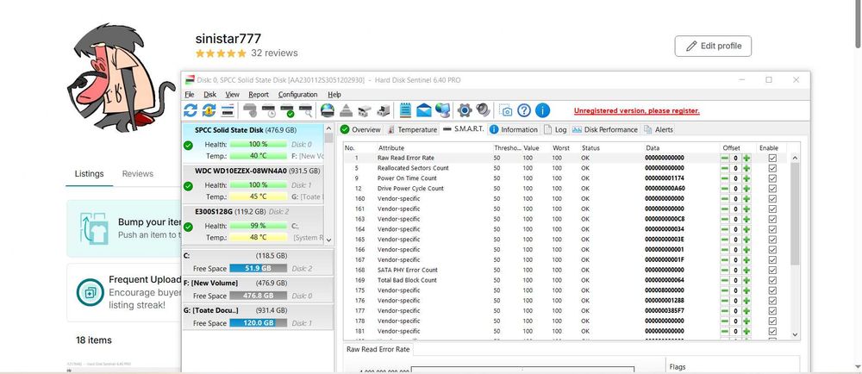Toggle Enable checkbox for Total Bad Block Count
The height and width of the screenshot is (374, 862).
[x=772, y=280]
